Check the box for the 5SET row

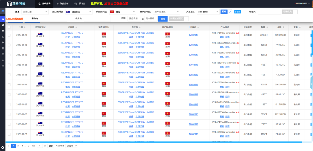click(9, 65)
